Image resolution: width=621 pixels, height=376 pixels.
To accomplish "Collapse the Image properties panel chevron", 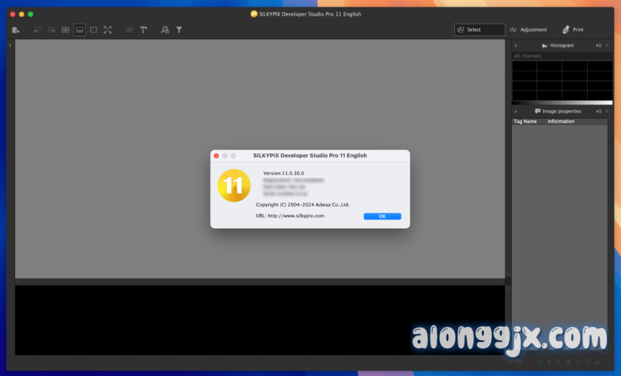I will click(515, 112).
